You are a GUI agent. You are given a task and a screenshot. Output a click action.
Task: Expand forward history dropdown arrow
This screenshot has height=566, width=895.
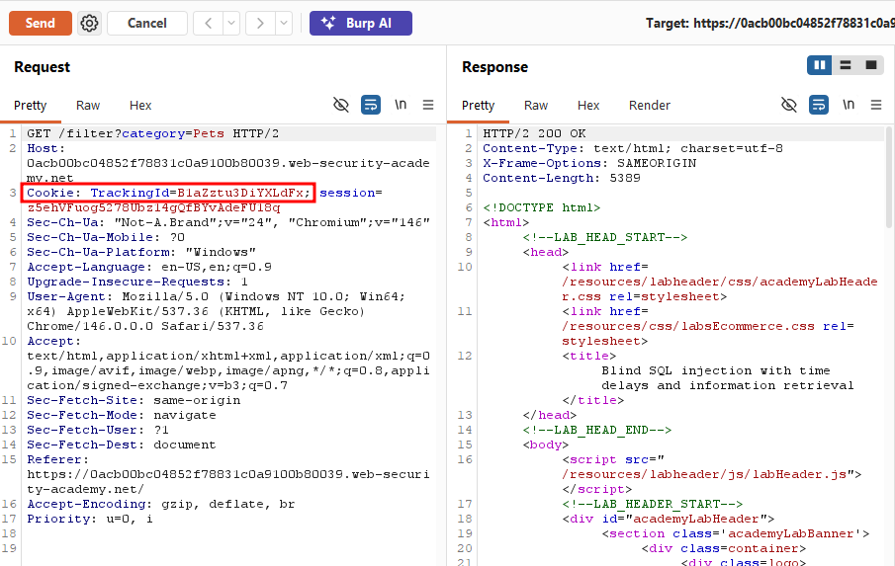pyautogui.click(x=284, y=24)
